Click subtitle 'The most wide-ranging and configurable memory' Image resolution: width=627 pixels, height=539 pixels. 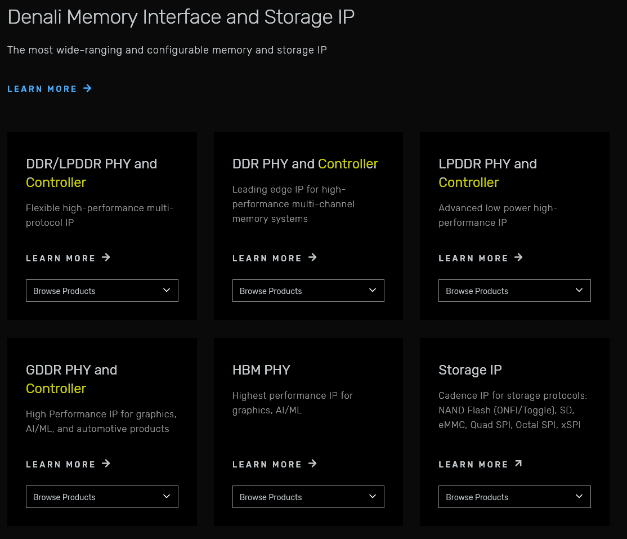click(129, 50)
